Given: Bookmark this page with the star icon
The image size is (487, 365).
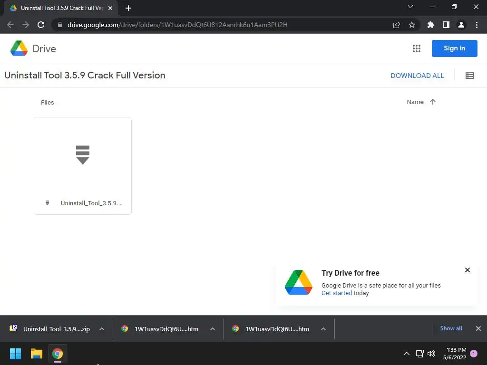Looking at the screenshot, I should click(x=412, y=25).
